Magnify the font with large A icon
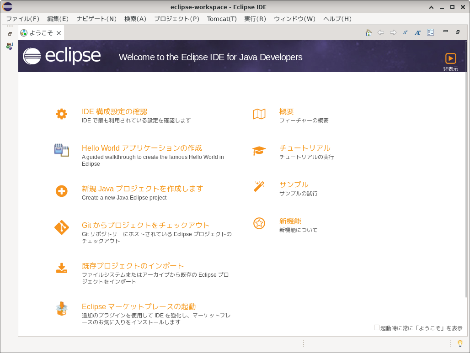470x353 pixels. click(x=418, y=32)
